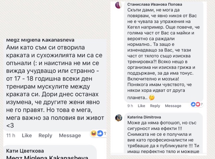Message the author of the 9h comment
Screen dimensions: 215x159
pos(173,106)
